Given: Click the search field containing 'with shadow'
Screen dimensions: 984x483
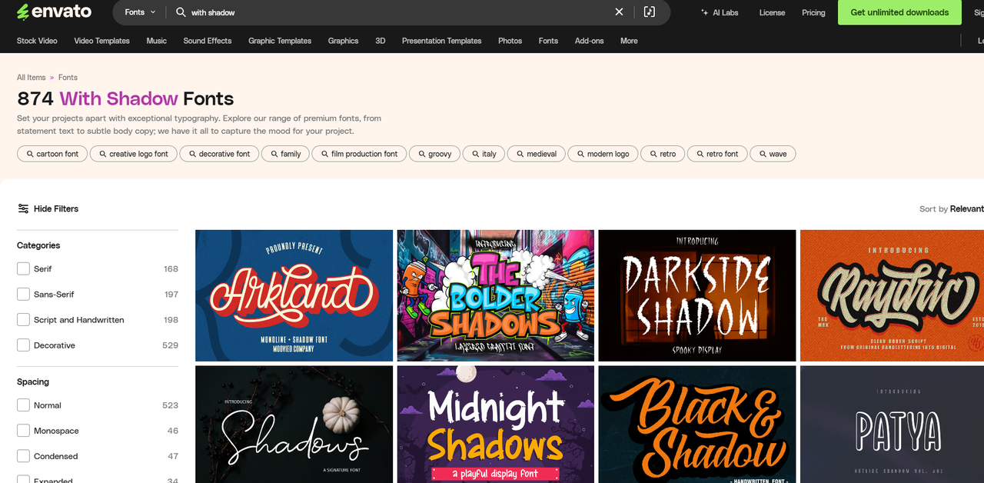Looking at the screenshot, I should (400, 12).
